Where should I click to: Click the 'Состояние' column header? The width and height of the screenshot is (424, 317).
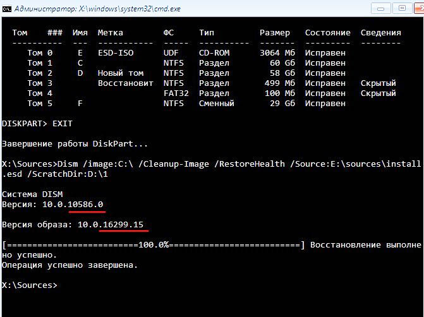[x=327, y=33]
